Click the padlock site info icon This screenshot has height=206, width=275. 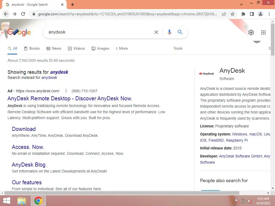click(34, 14)
